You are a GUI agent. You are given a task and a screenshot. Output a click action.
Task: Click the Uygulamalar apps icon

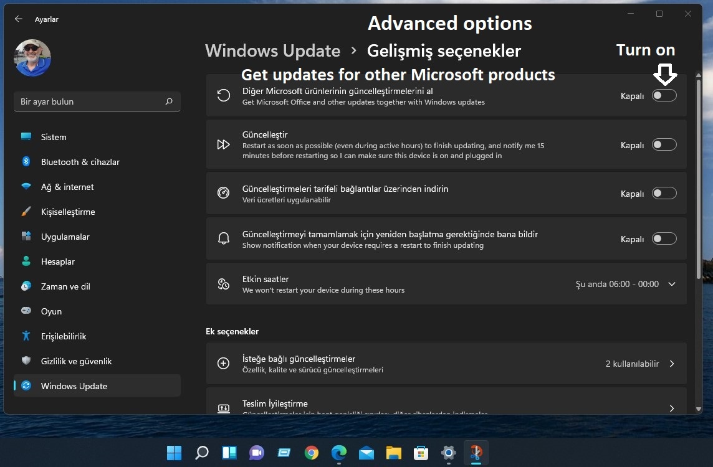pyautogui.click(x=26, y=236)
